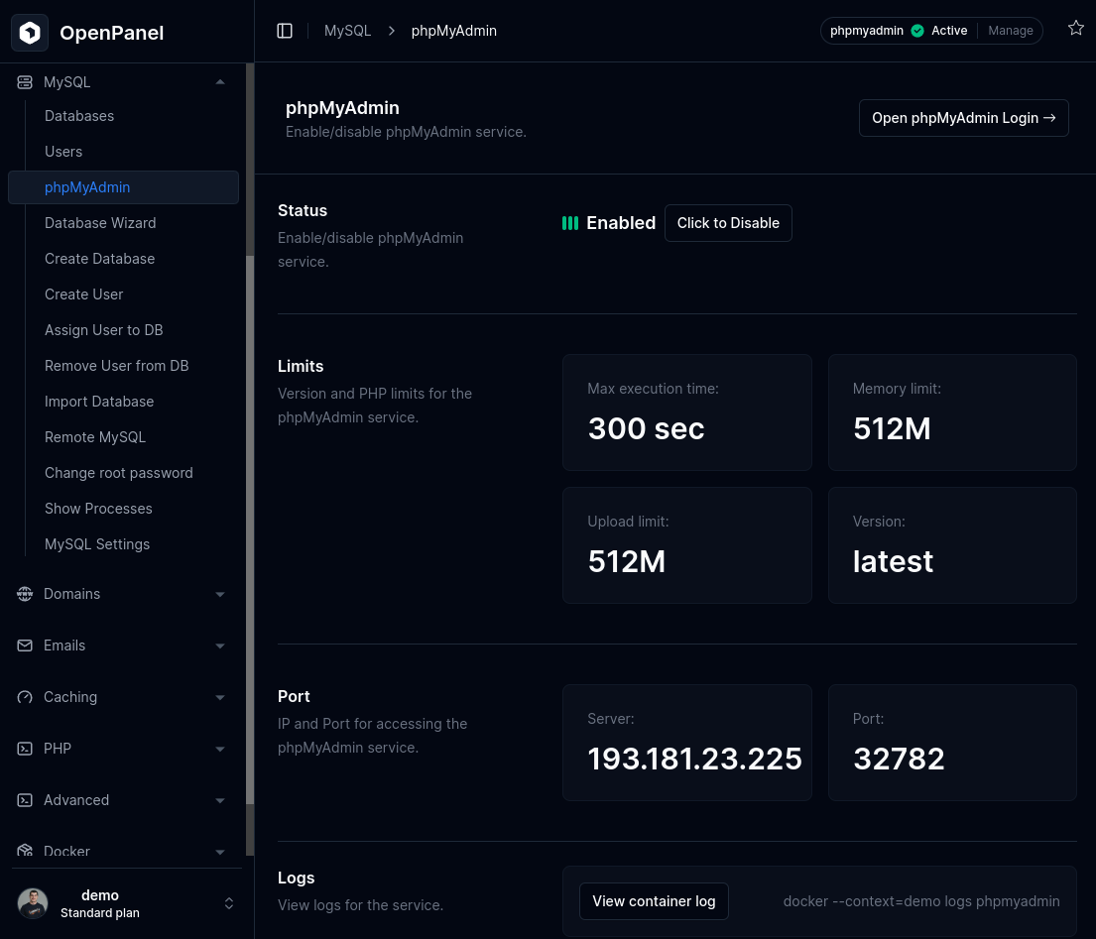Collapse the MySQL menu section
Viewport: 1096px width, 939px height.
point(220,82)
